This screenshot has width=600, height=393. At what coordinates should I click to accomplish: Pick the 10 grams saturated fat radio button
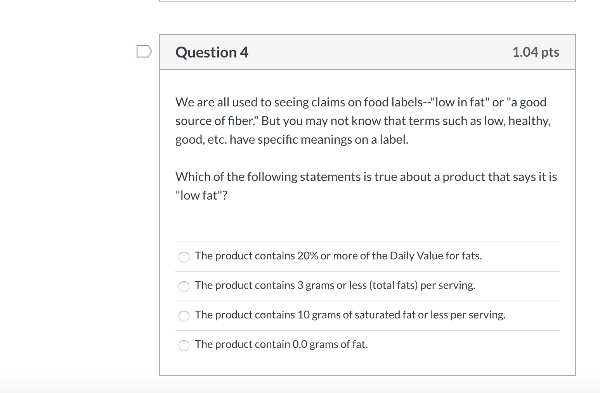[184, 316]
